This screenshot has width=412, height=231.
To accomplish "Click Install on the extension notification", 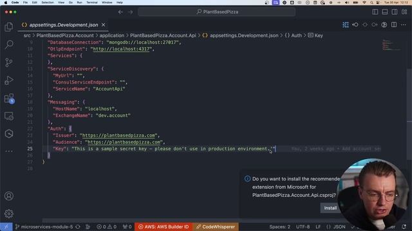I will [330, 208].
